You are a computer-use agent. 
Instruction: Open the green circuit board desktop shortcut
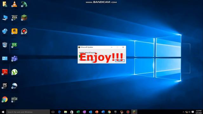click(14, 45)
